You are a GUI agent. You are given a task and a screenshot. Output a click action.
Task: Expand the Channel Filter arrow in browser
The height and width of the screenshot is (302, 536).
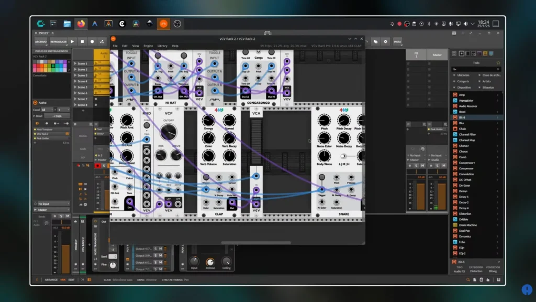coord(497,135)
